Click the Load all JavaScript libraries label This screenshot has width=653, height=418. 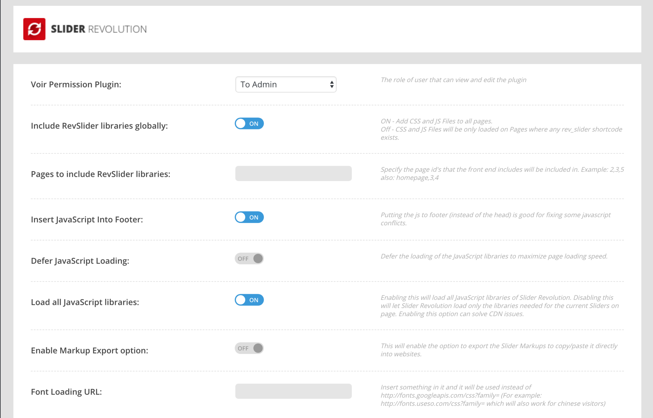click(85, 302)
